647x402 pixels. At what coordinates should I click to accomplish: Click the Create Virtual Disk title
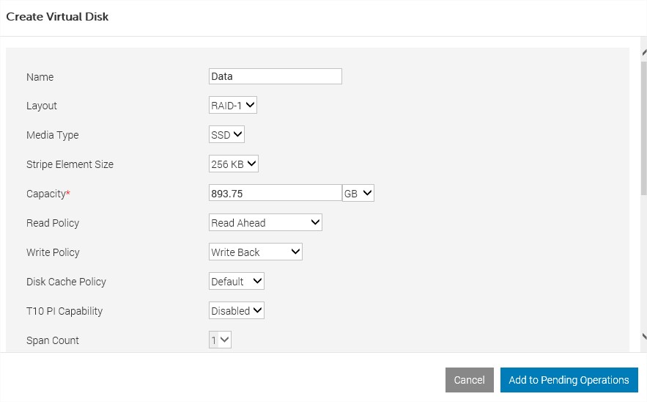[57, 16]
